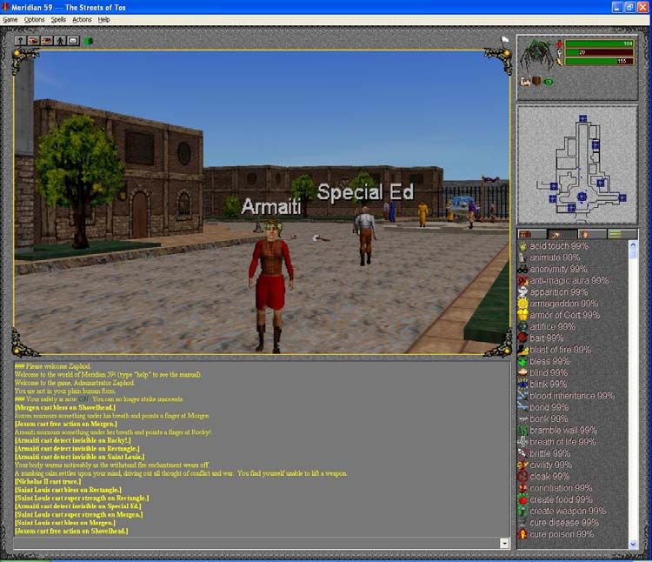Click the red health icon beside top bar
Screen dimensions: 652x562
[560, 43]
